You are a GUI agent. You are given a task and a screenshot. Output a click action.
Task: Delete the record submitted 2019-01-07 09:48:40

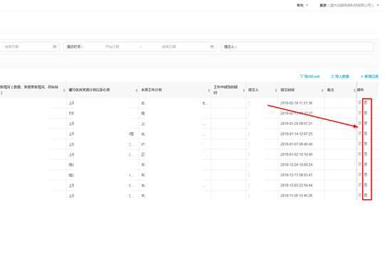(366, 144)
